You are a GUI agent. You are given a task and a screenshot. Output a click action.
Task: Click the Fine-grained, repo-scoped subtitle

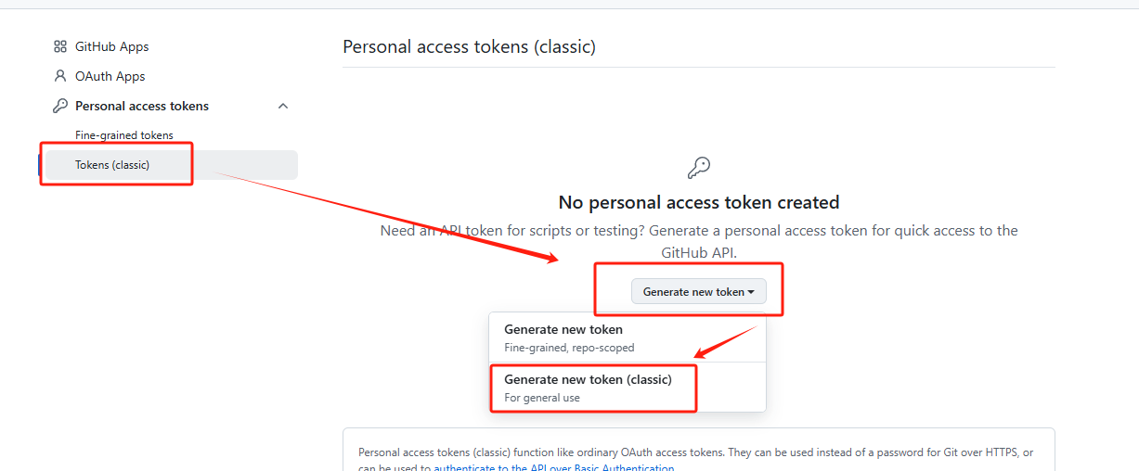(569, 348)
